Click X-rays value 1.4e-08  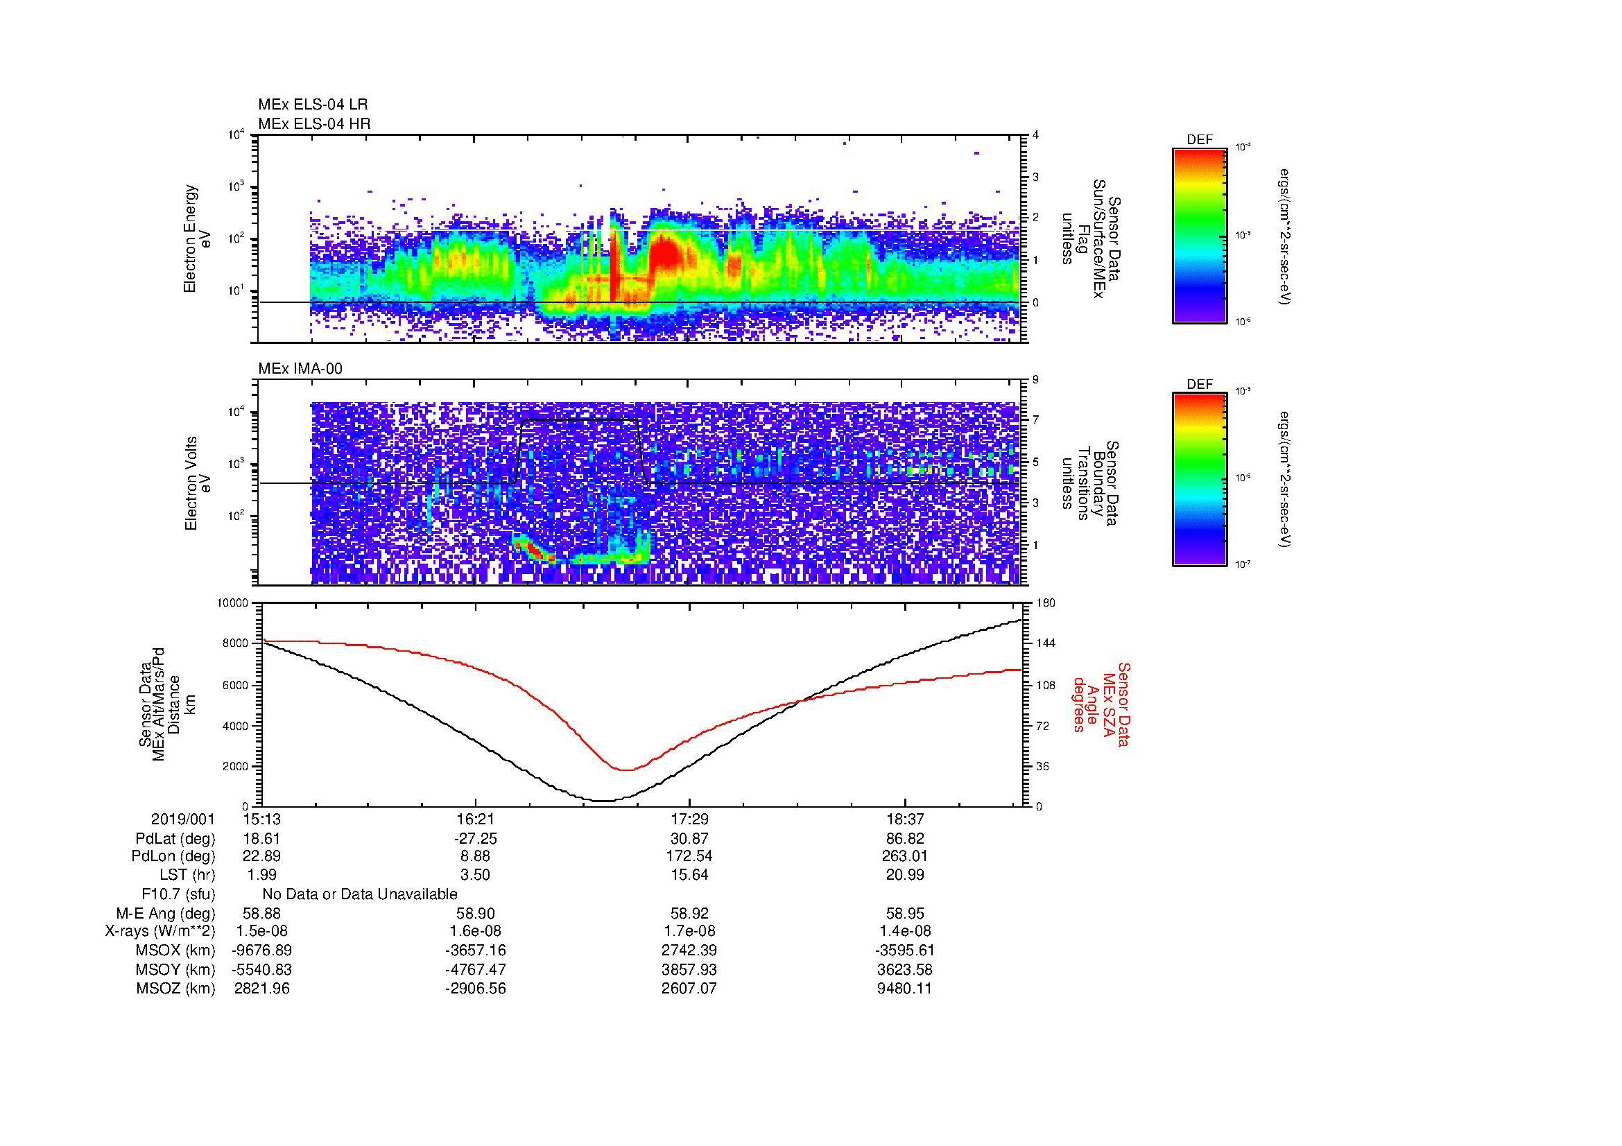[905, 932]
